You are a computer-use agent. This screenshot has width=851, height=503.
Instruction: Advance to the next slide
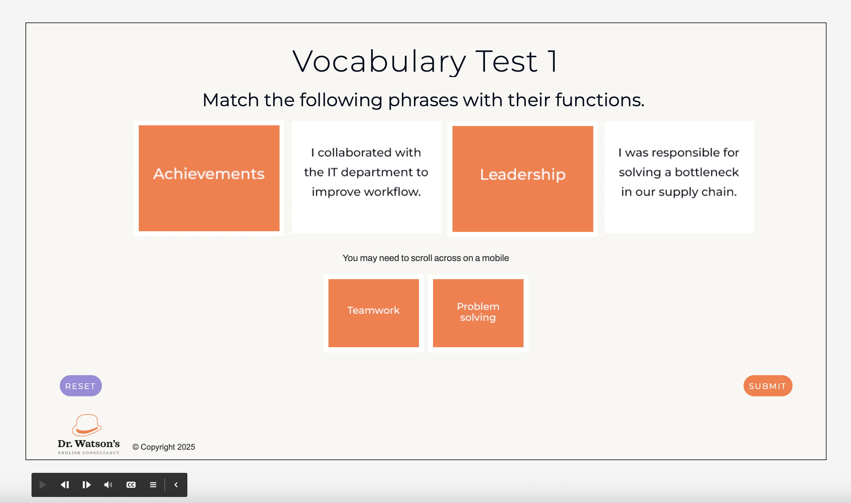[x=86, y=485]
